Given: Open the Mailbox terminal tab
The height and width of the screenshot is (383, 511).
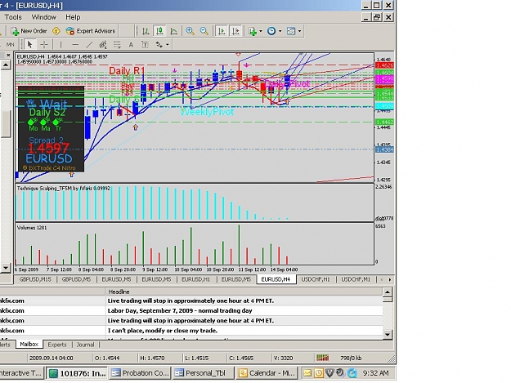Looking at the screenshot, I should point(29,345).
